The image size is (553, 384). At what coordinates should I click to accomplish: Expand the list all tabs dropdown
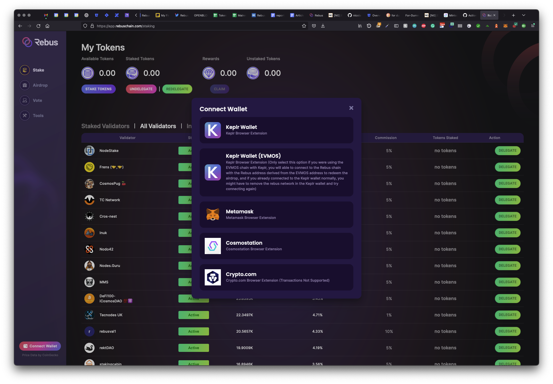point(524,15)
